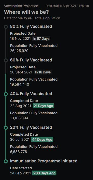The width and height of the screenshot is (93, 180).
Task: Click 'Data for Malaysia' text
Action: (18, 18)
